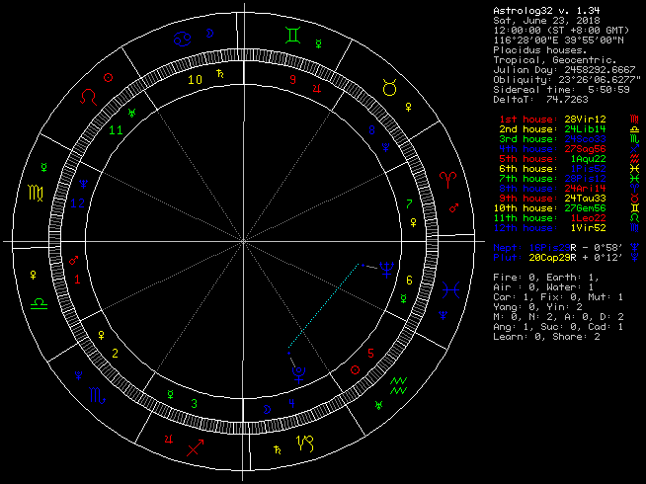Click the Jupiter glyph next to Sagittarius
This screenshot has width=646, height=484.
[169, 440]
